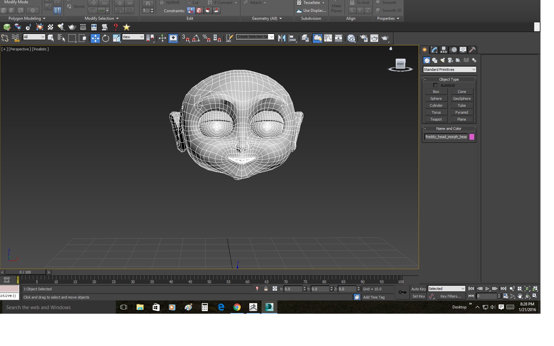
Task: Open Standard Primitives dropdown
Action: tap(449, 70)
